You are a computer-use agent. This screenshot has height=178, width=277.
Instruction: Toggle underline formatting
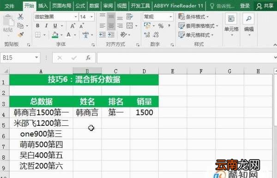point(55,26)
